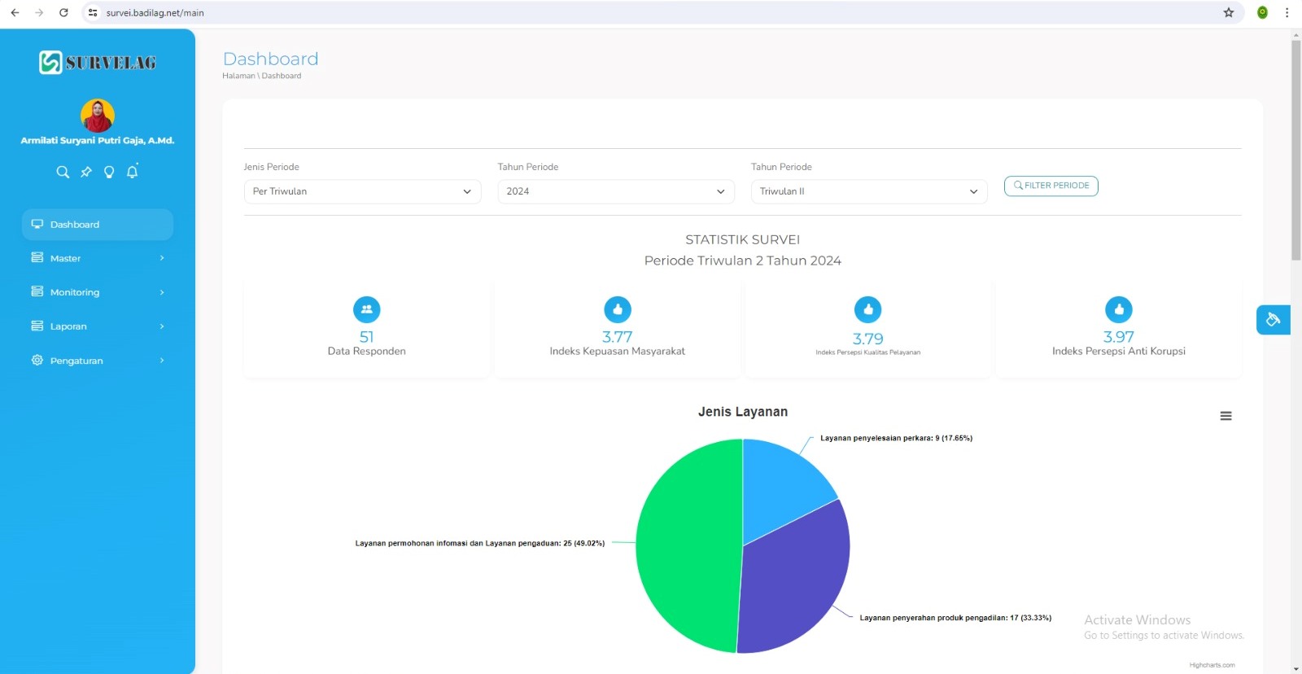Click the search icon in sidebar
1302x674 pixels.
point(63,172)
